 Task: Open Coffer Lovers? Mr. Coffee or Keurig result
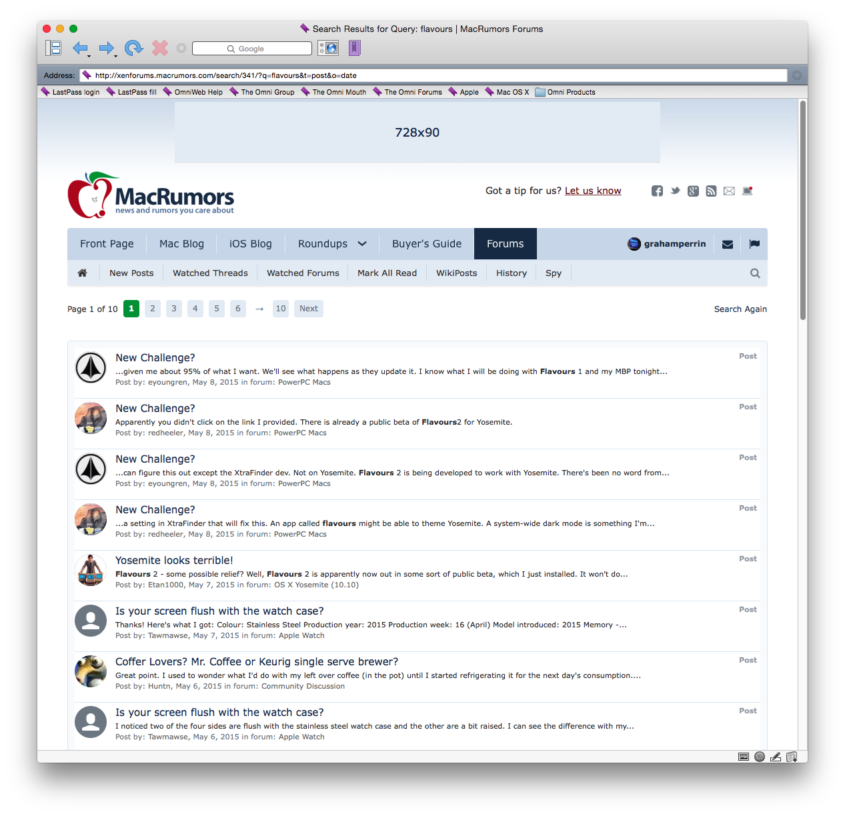click(x=257, y=662)
